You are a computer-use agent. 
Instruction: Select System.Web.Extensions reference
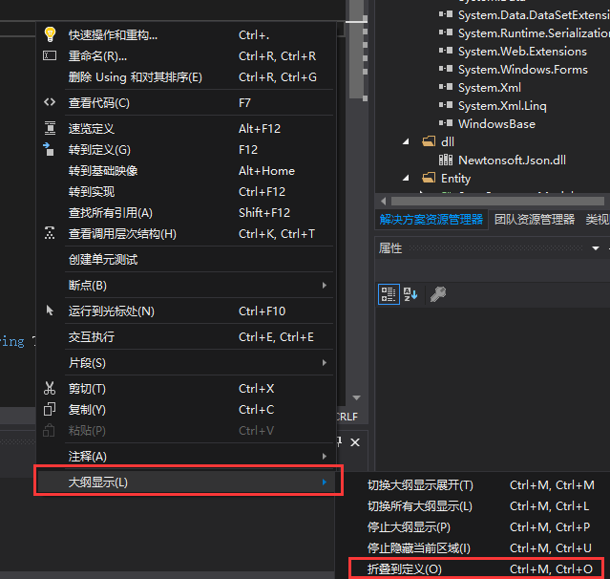point(522,51)
